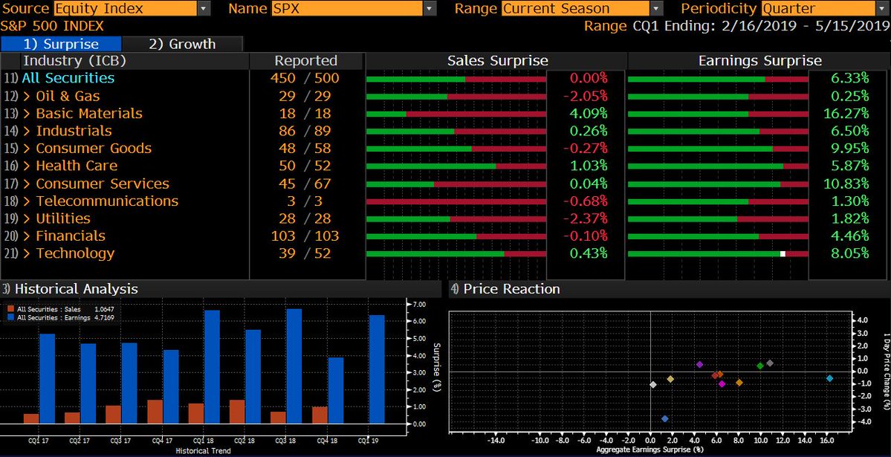Click the Technology earnings surprise bar
The image size is (891, 457).
pos(718,254)
